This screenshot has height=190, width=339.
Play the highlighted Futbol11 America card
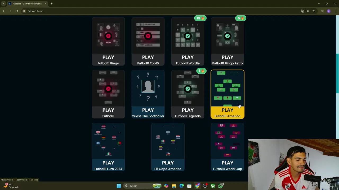(x=228, y=94)
